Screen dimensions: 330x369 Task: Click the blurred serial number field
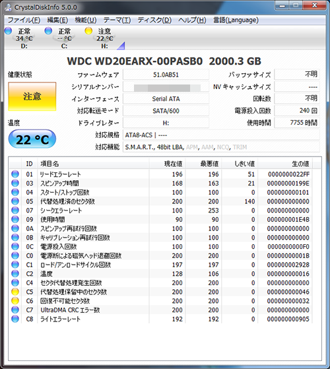(x=166, y=87)
